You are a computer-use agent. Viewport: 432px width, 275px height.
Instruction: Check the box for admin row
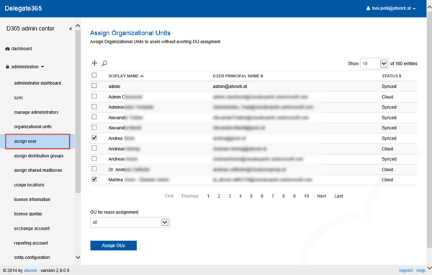(94, 86)
